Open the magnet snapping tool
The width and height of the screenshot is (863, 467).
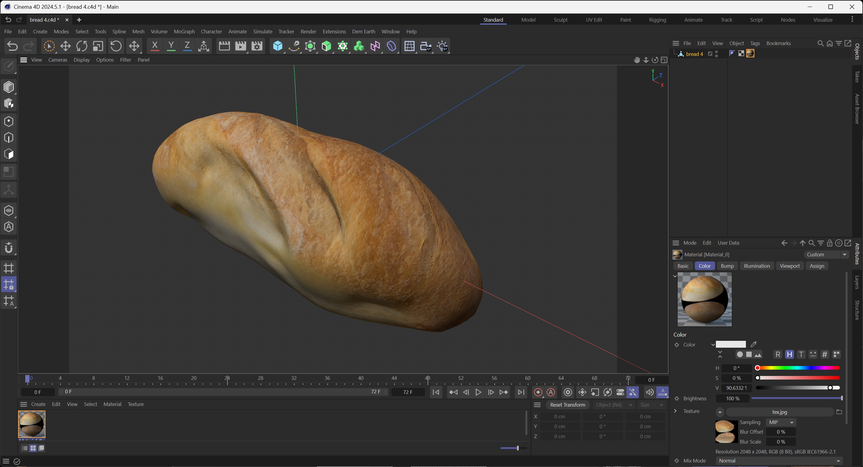click(x=9, y=248)
